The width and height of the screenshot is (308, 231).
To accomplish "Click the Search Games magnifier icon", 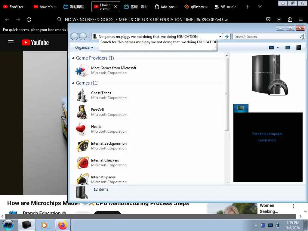I will pyautogui.click(x=301, y=36).
